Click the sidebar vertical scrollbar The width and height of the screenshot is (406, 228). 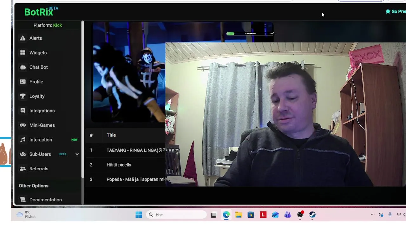click(x=83, y=99)
